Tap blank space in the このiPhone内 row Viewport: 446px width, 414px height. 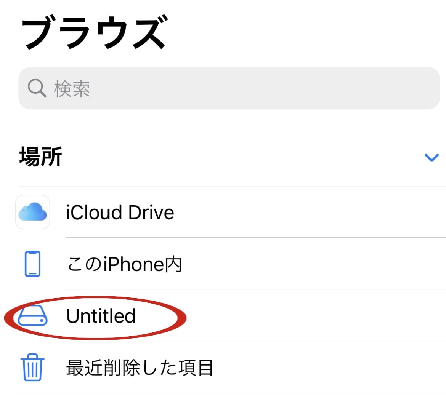pyautogui.click(x=305, y=264)
